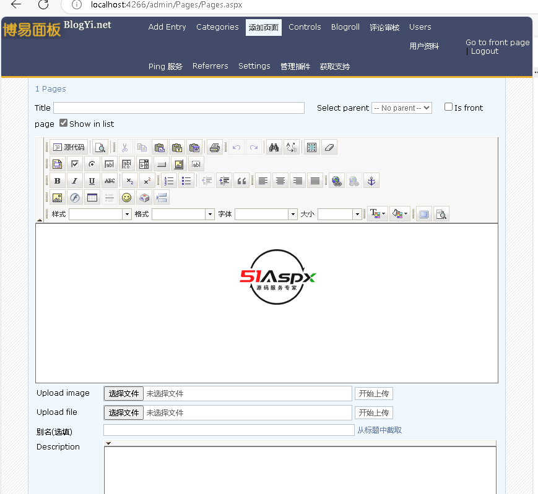Open the background color picker
The image size is (538, 494).
[400, 214]
